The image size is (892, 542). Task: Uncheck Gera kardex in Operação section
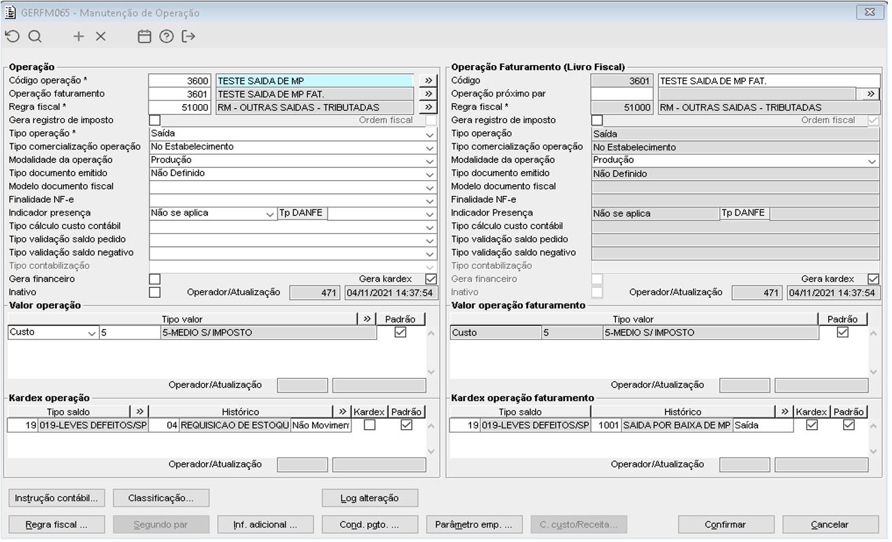430,279
